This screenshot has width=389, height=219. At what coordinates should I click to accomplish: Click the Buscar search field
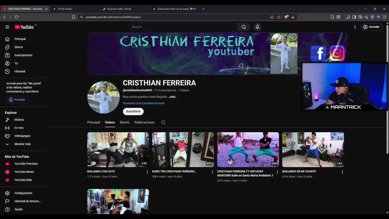183,27
